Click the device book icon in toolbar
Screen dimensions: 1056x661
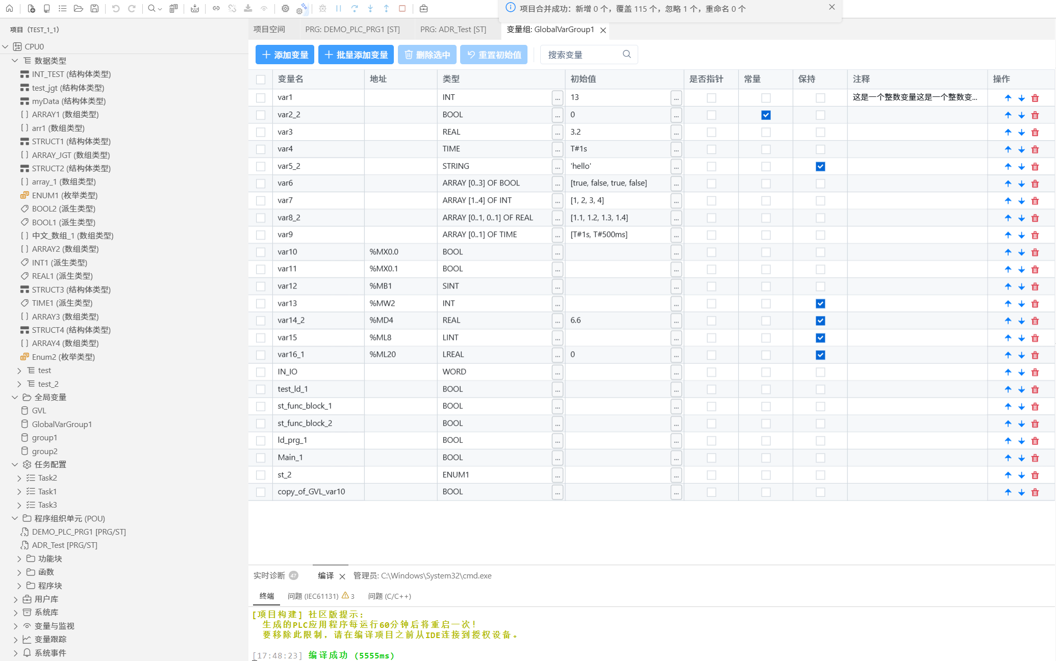click(47, 9)
